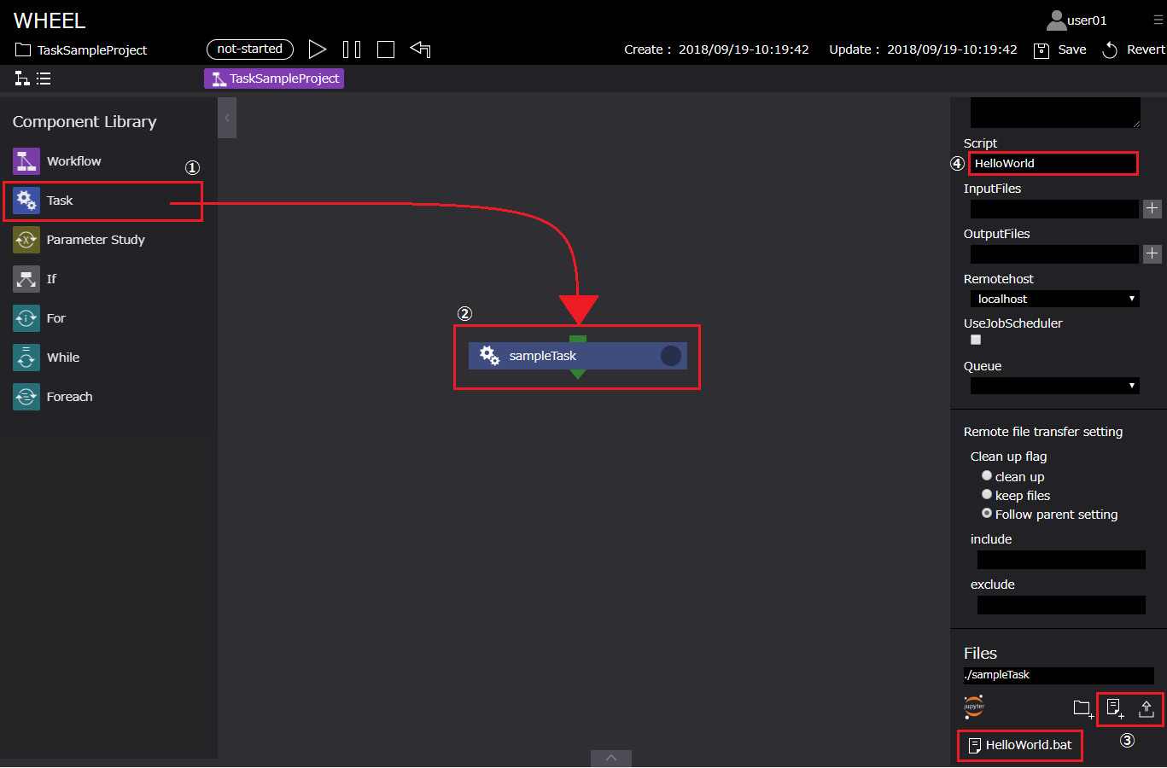
Task: Upload a file to sampleTask
Action: pos(1147,708)
